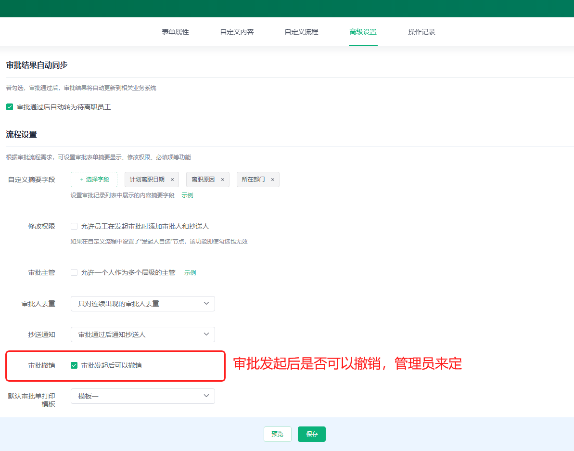Click the 选择字段 add field button

(x=94, y=180)
